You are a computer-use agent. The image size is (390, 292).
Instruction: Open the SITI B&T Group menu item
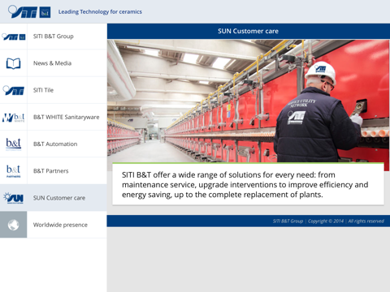click(54, 36)
